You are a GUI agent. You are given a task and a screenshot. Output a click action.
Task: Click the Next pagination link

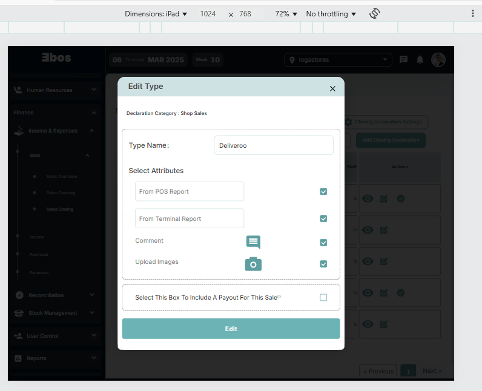432,371
